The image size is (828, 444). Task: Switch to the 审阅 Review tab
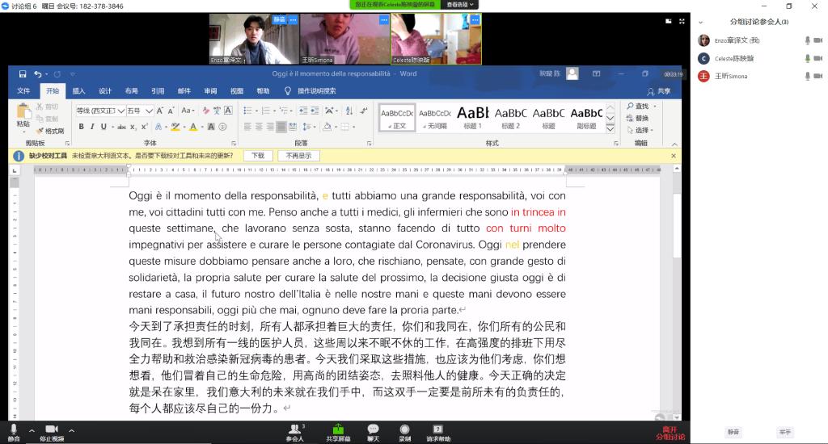click(x=211, y=91)
